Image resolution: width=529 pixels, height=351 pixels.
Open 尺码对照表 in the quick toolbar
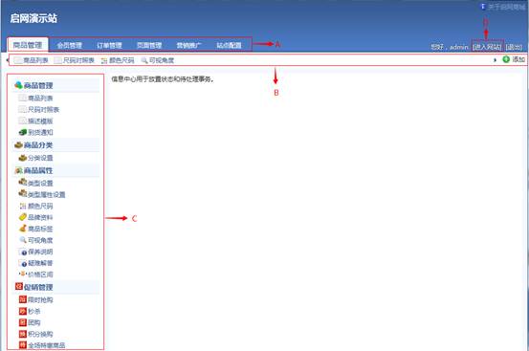coord(75,60)
